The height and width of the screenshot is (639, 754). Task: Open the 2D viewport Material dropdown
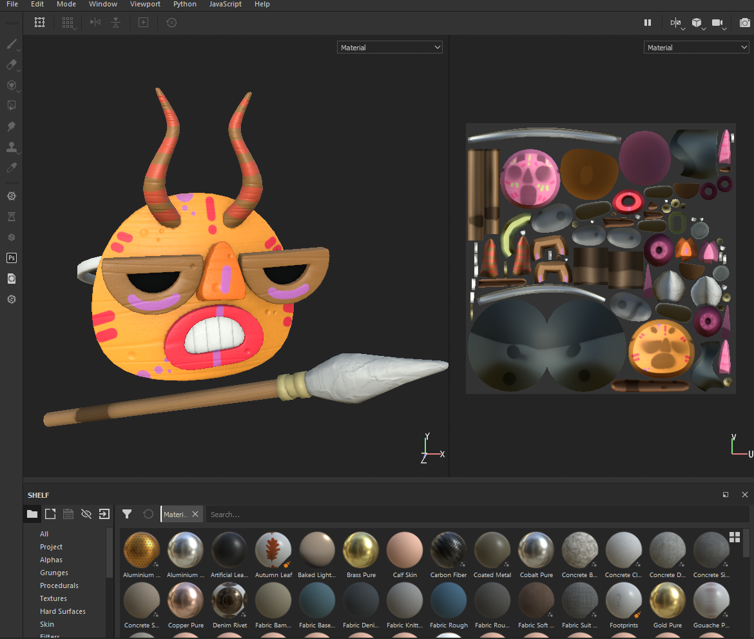[696, 48]
